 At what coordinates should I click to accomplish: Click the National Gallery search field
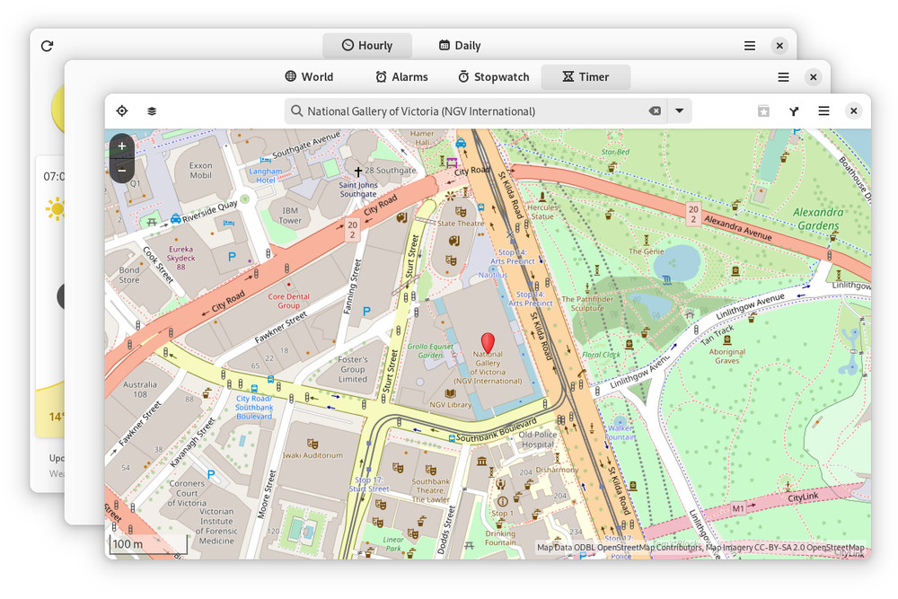pos(467,111)
